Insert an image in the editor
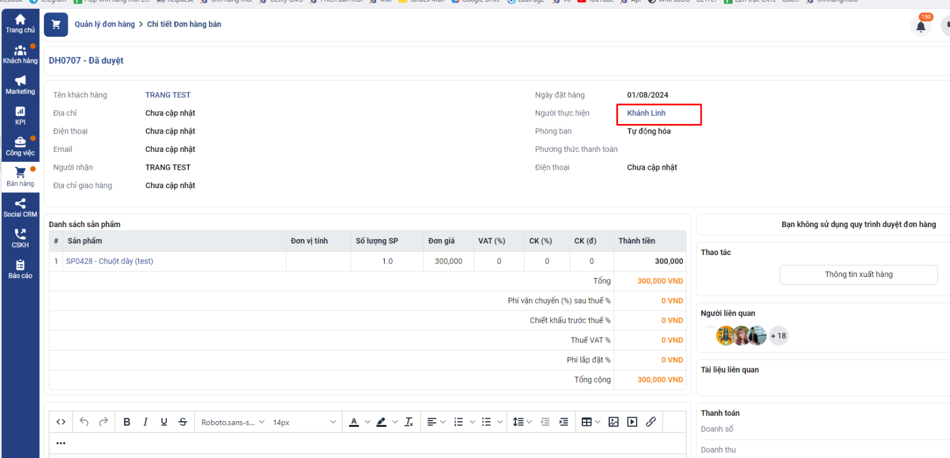The width and height of the screenshot is (950, 458). tap(613, 422)
